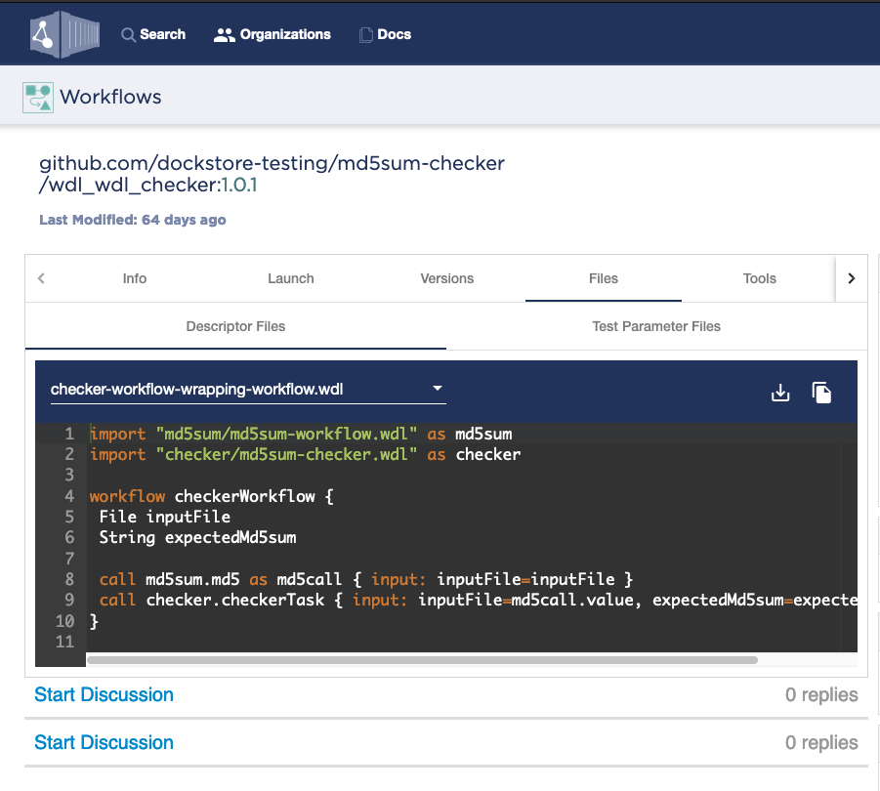Open the Descriptor Files sub-tab
Image resolution: width=880 pixels, height=791 pixels.
pos(235,326)
